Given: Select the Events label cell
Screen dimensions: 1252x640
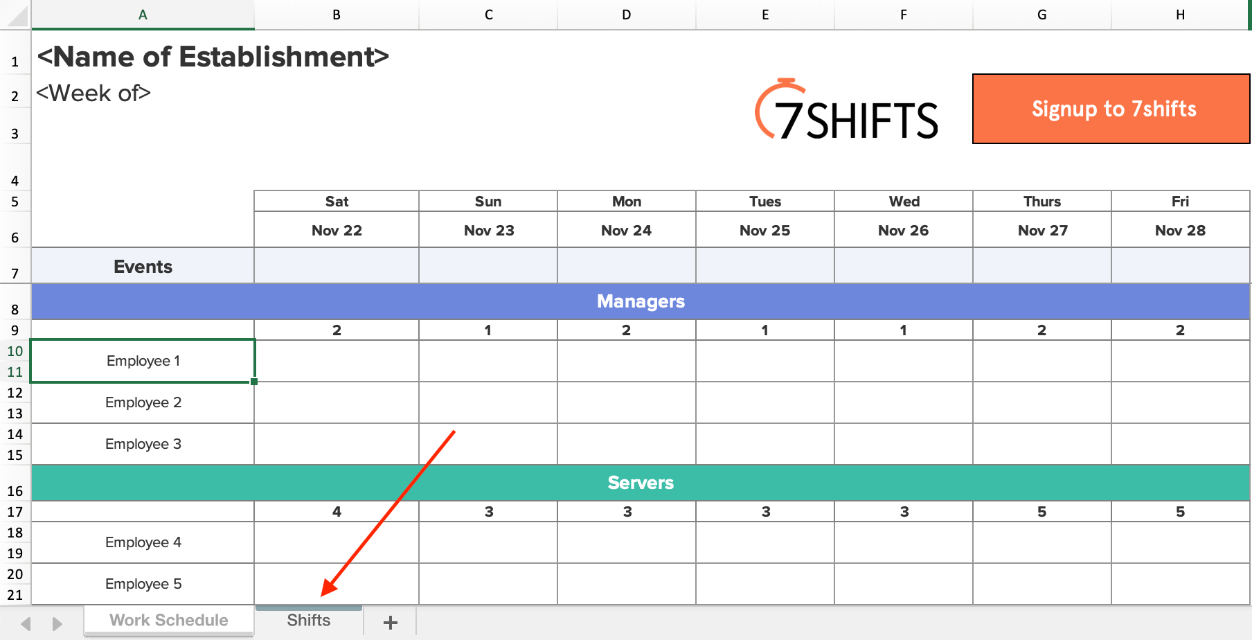Looking at the screenshot, I should coord(143,266).
